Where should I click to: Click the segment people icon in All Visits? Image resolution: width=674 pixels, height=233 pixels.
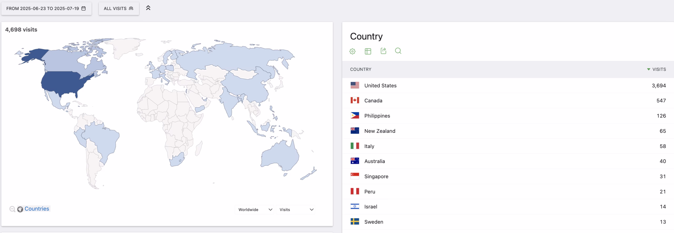pos(131,8)
